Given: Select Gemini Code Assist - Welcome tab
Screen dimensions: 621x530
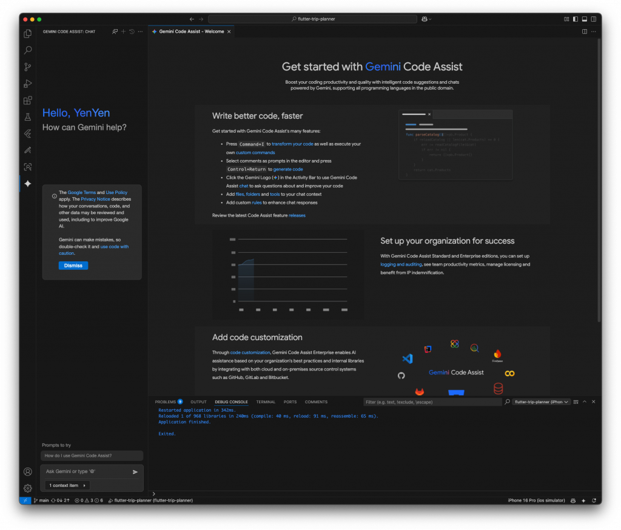Looking at the screenshot, I should (x=191, y=32).
